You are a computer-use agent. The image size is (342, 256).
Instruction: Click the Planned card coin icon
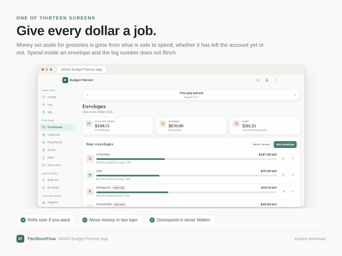162,124
